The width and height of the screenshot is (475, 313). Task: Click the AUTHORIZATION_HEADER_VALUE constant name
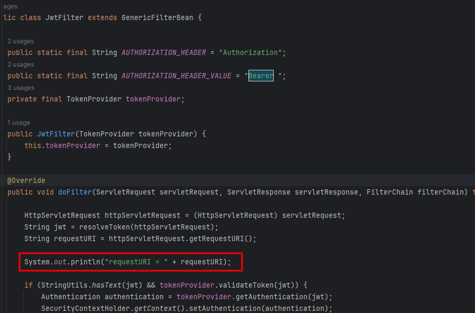pyautogui.click(x=176, y=76)
